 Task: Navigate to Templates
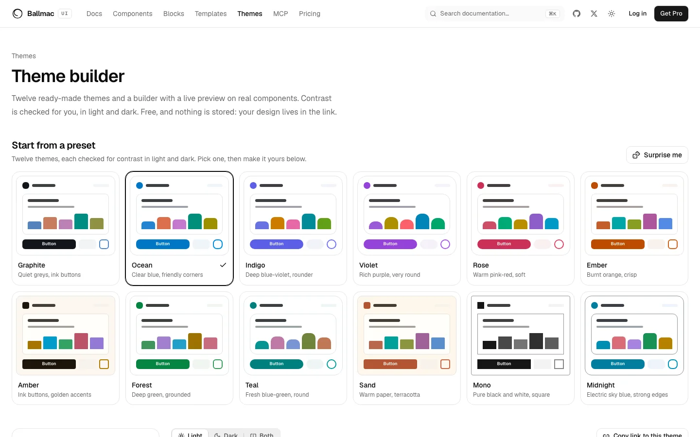[x=210, y=14]
